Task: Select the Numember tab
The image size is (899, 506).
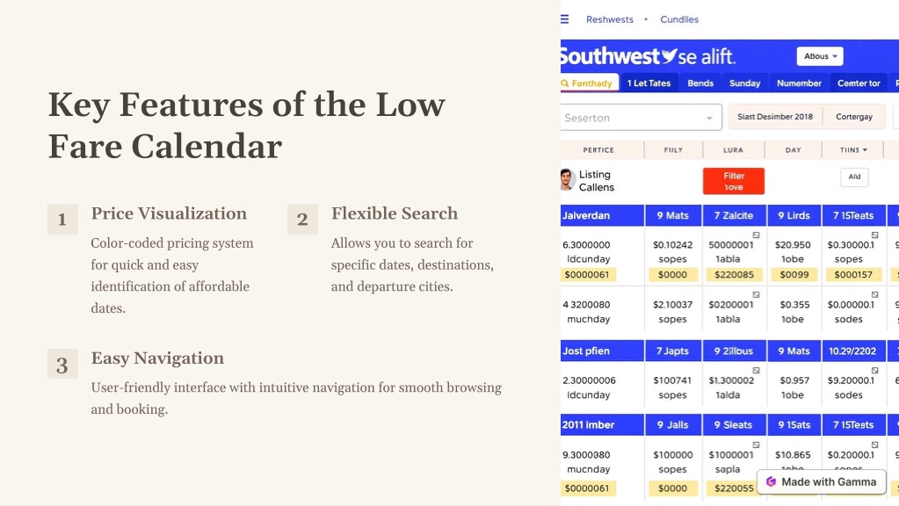Action: (x=799, y=83)
